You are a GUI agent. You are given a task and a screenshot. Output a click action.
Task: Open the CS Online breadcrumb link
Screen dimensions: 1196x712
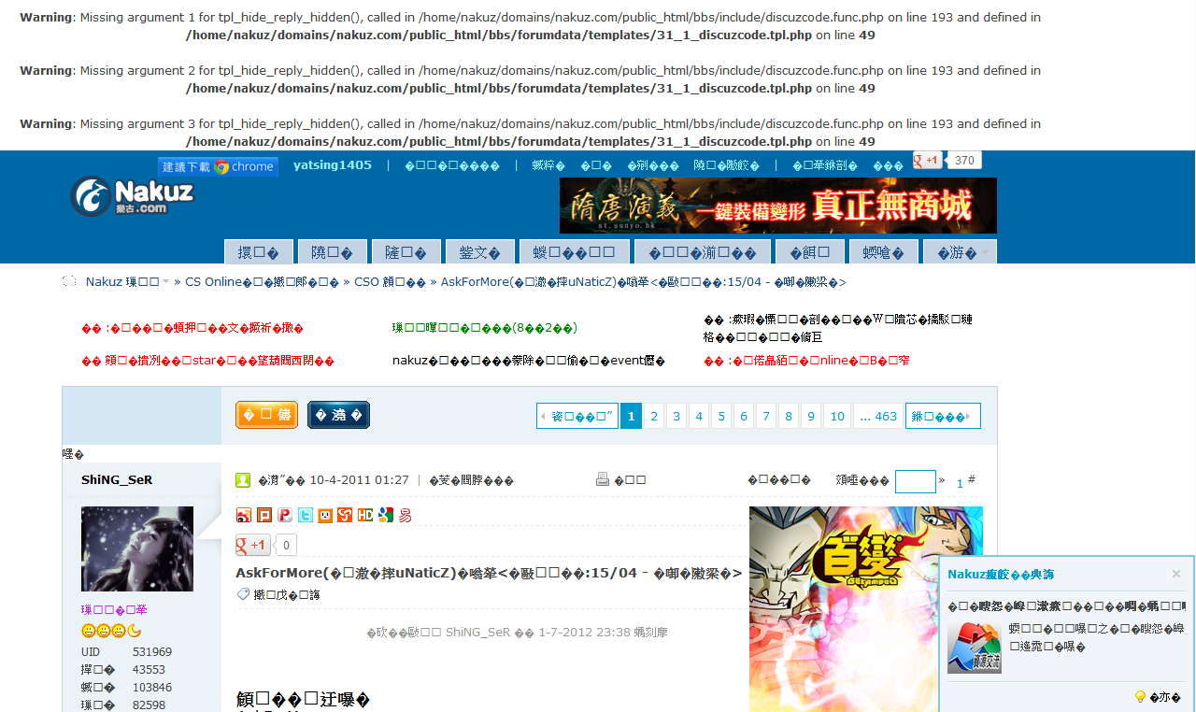[x=262, y=281]
